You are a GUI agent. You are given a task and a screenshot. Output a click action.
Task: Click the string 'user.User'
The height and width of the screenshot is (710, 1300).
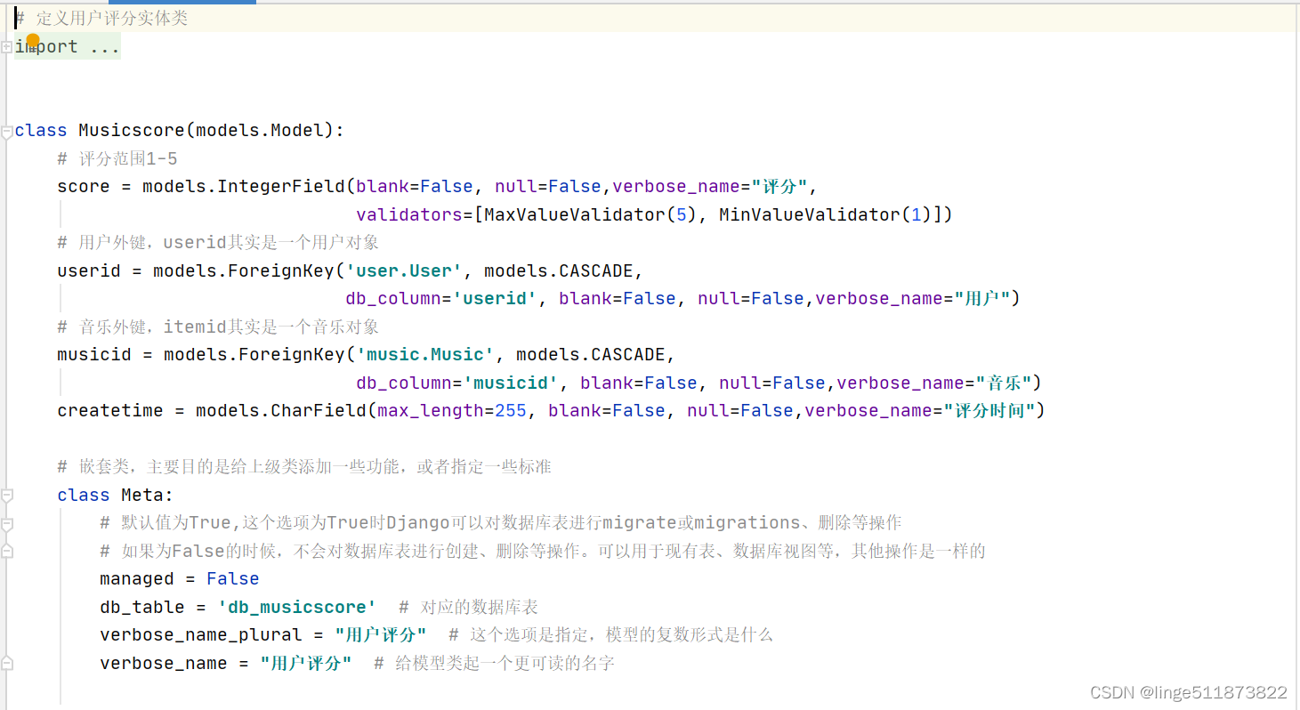404,270
